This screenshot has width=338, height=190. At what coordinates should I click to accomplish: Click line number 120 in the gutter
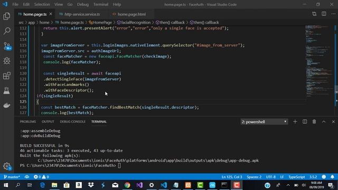point(23,73)
